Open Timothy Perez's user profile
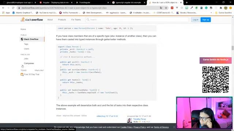The width and height of the screenshot is (234, 131). pos(140,119)
